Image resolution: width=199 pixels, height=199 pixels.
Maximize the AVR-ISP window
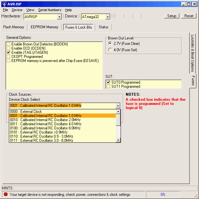click(189, 4)
